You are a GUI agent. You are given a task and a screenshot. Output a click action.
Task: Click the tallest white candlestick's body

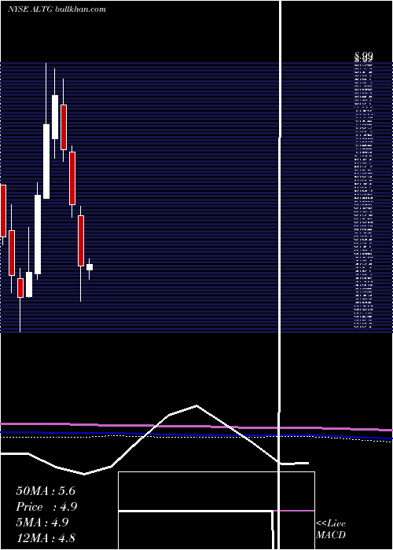pyautogui.click(x=38, y=234)
